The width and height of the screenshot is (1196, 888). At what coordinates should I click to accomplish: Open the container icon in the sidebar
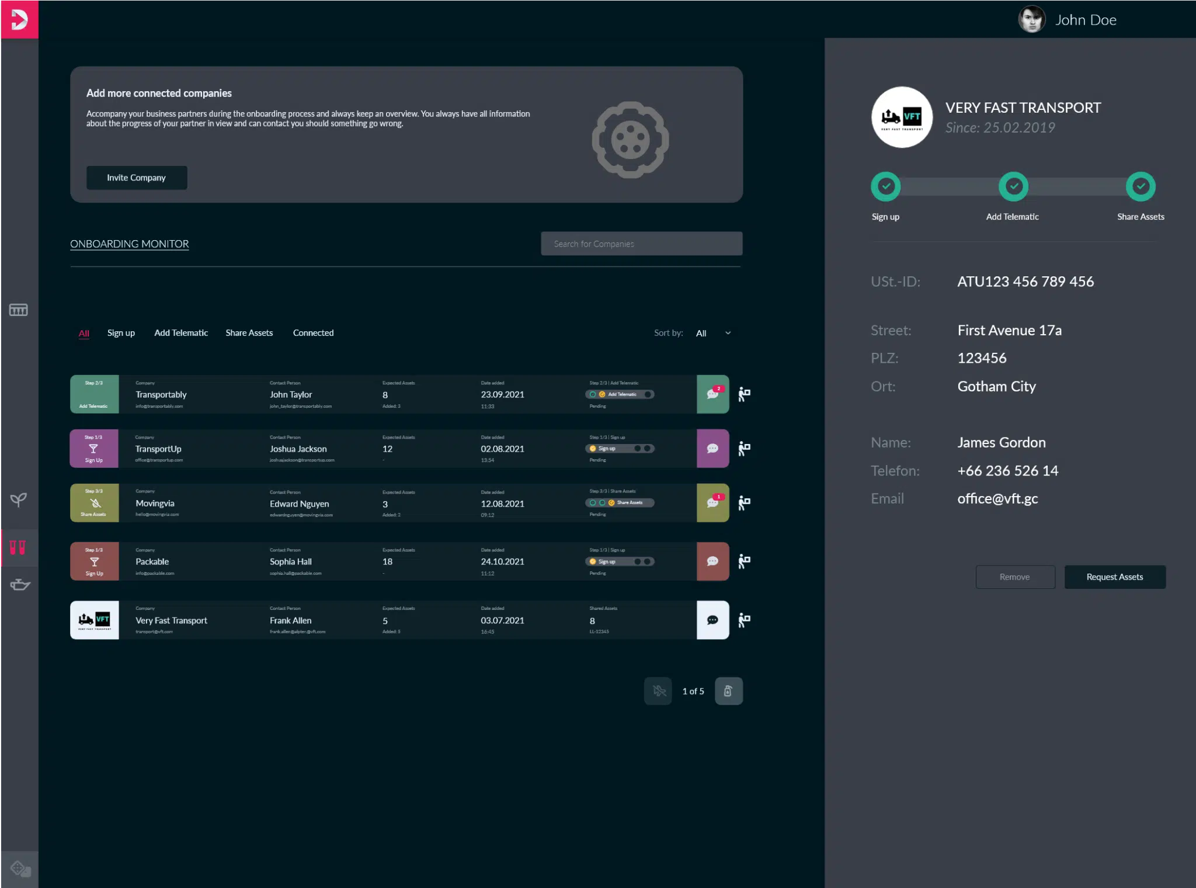point(18,310)
